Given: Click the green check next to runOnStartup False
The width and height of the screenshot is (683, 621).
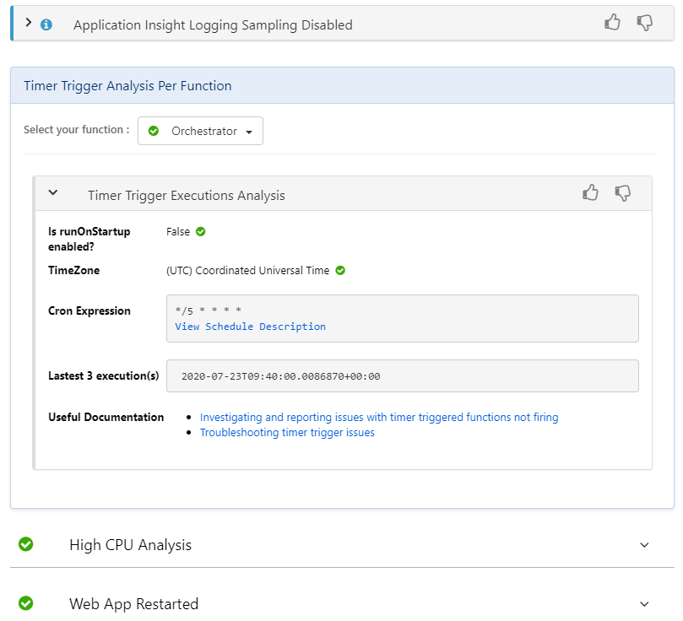Looking at the screenshot, I should tap(201, 231).
